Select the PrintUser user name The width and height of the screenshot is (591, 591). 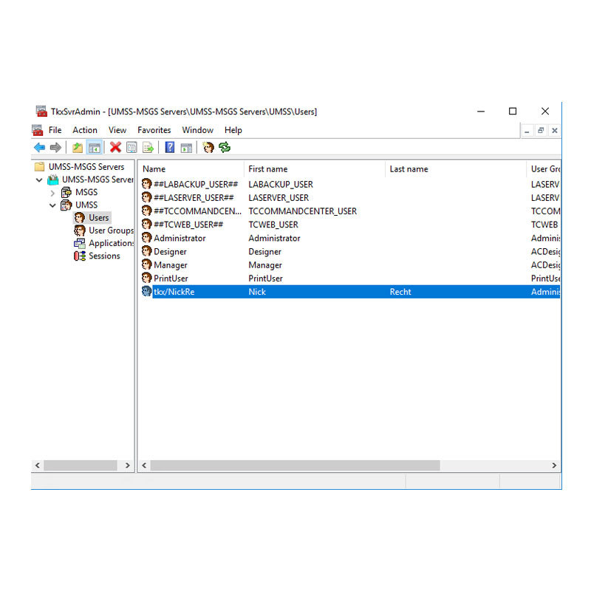click(x=171, y=279)
